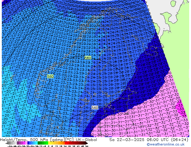Click the Height/Temp. 500 hPa title
This screenshot has width=191, height=147.
tap(26, 140)
